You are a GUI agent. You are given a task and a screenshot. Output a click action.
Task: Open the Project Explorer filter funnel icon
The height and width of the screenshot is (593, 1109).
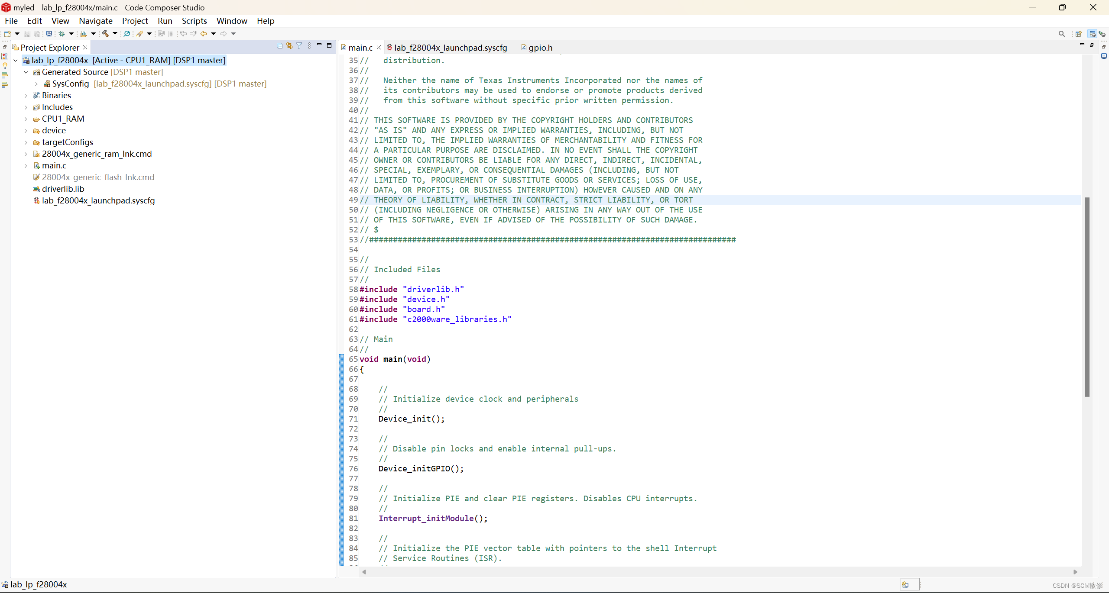click(x=299, y=46)
